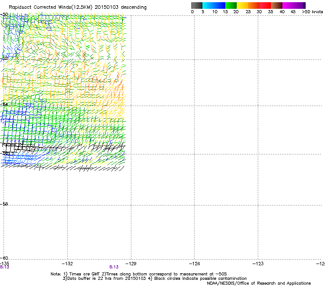Click the '20150103' date in the title
Image resolution: width=325 pixels, height=286 pixels.
pyautogui.click(x=107, y=7)
